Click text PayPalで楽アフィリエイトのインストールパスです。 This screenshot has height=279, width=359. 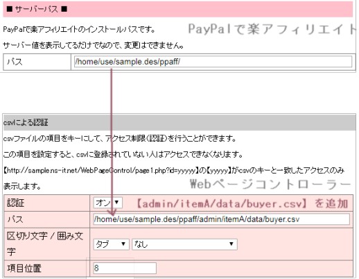tap(79, 29)
